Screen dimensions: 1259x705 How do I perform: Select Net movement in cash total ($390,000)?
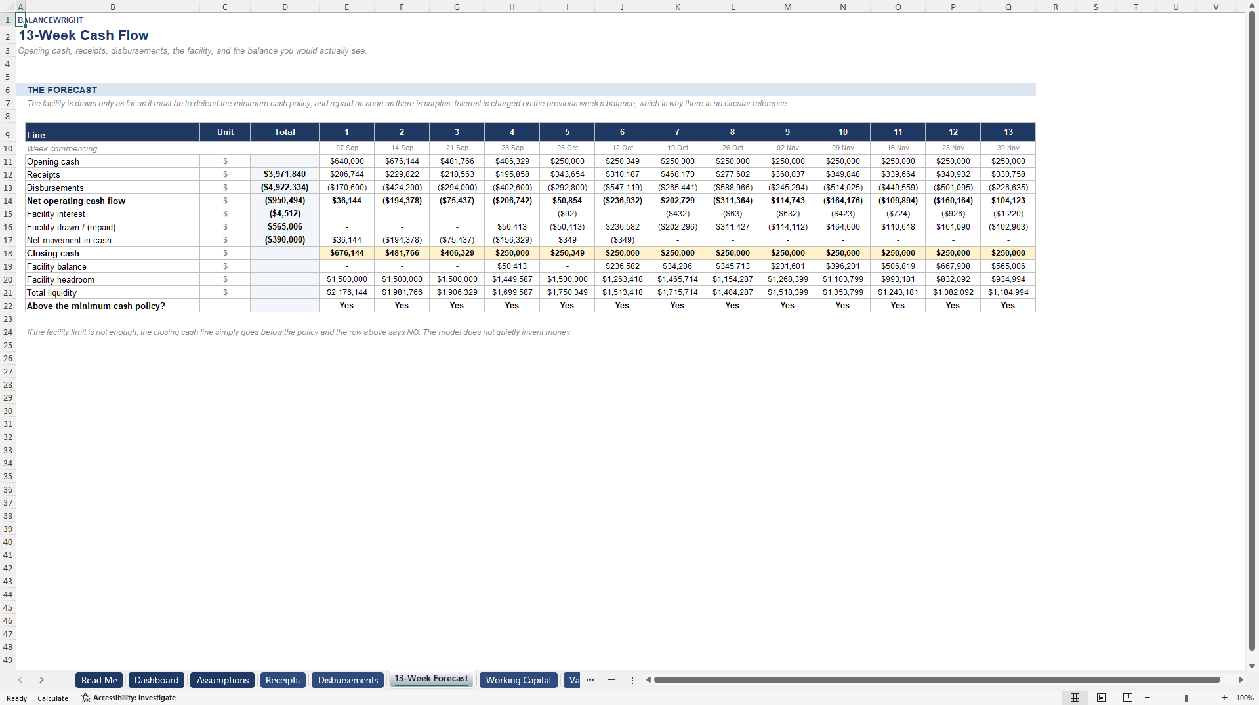[x=285, y=240]
